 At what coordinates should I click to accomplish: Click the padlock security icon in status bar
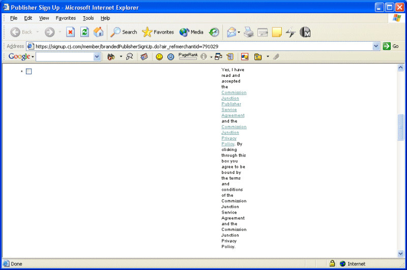pyautogui.click(x=332, y=263)
